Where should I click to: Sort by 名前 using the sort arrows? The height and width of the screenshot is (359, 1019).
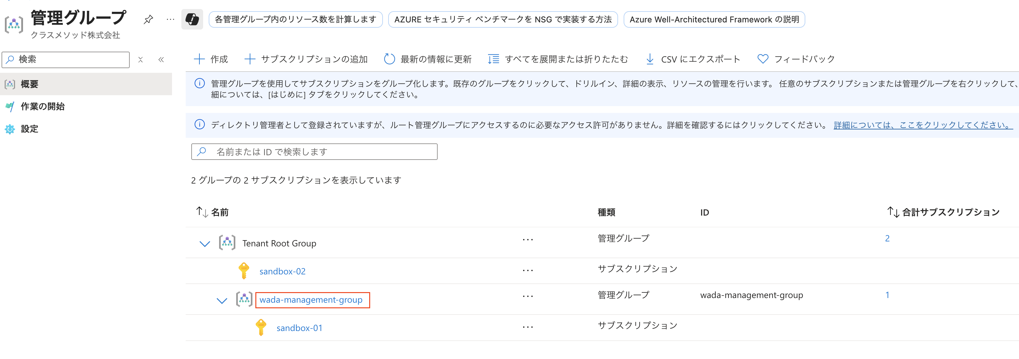tap(202, 212)
